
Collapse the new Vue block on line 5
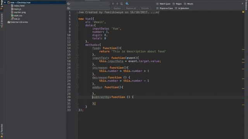[77, 19]
